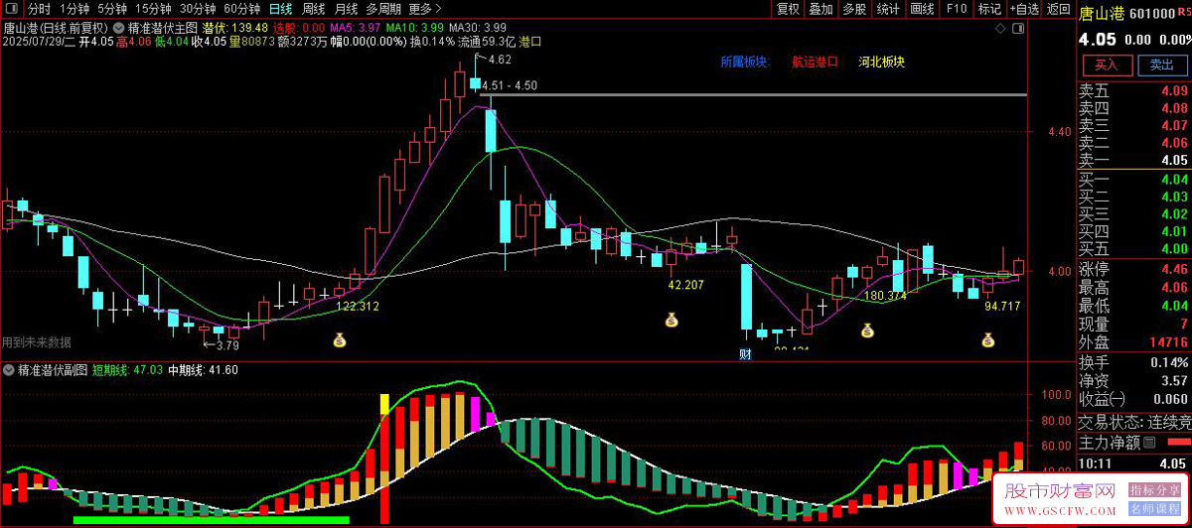This screenshot has height=528, width=1192.
Task: Click the money bag icon below 42.207
Action: coord(672,320)
